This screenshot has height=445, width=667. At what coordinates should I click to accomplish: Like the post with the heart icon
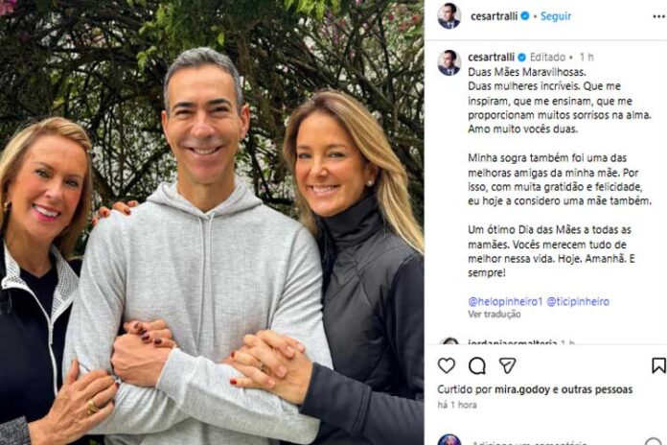(447, 365)
